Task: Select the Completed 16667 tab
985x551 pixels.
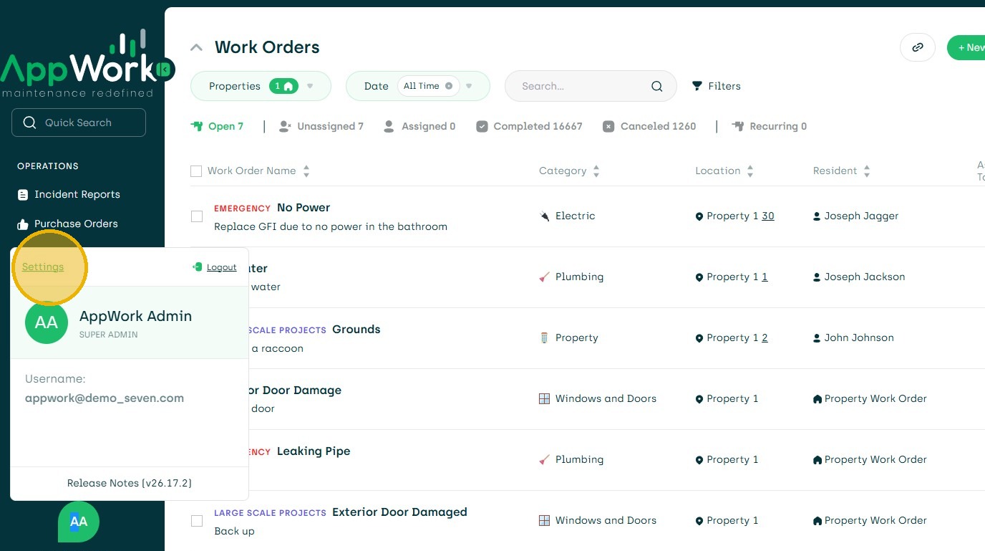Action: [x=530, y=127]
